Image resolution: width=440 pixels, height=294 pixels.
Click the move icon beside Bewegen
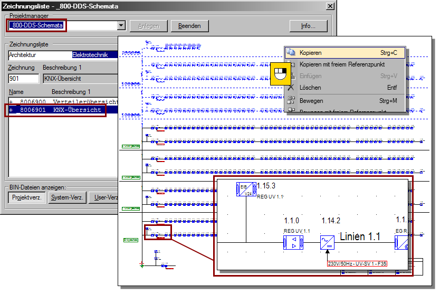tap(291, 100)
